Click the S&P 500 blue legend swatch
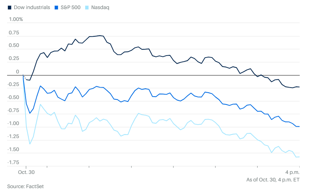This screenshot has height=196, width=321. click(57, 7)
